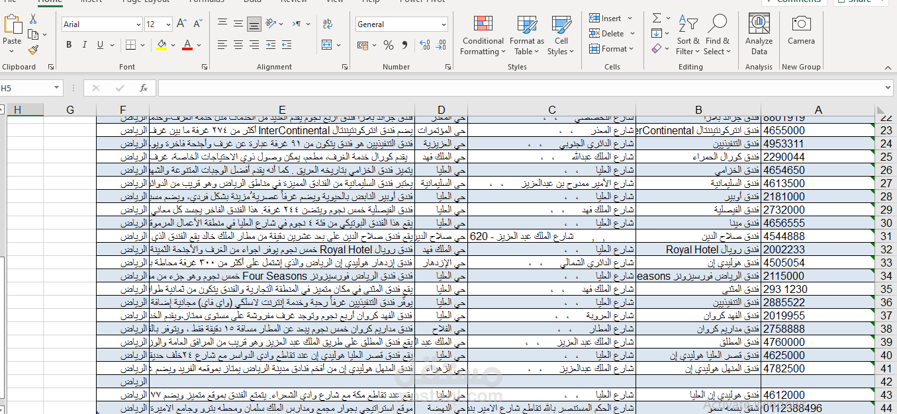Increase font size with the large A icon
897x414 pixels.
coord(181,24)
